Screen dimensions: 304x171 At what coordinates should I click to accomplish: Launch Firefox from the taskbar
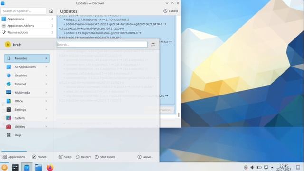tap(50, 167)
